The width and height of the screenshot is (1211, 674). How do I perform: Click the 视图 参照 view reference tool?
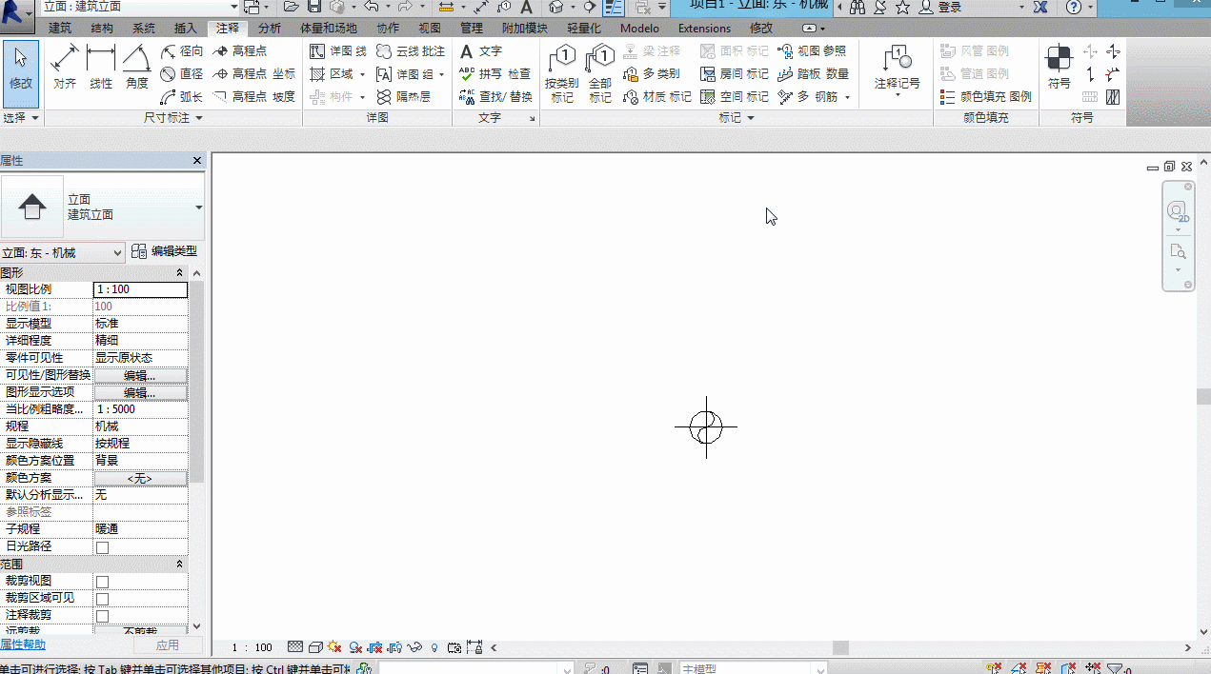coord(812,51)
